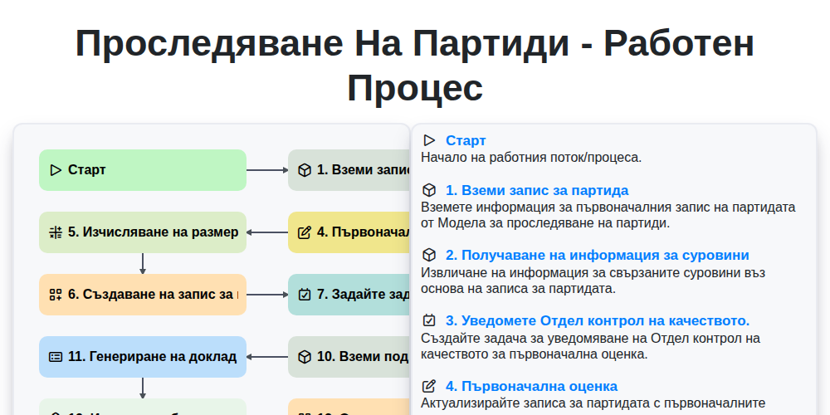Click the grid icon in node 5. Изчисляване на размер

point(56,232)
